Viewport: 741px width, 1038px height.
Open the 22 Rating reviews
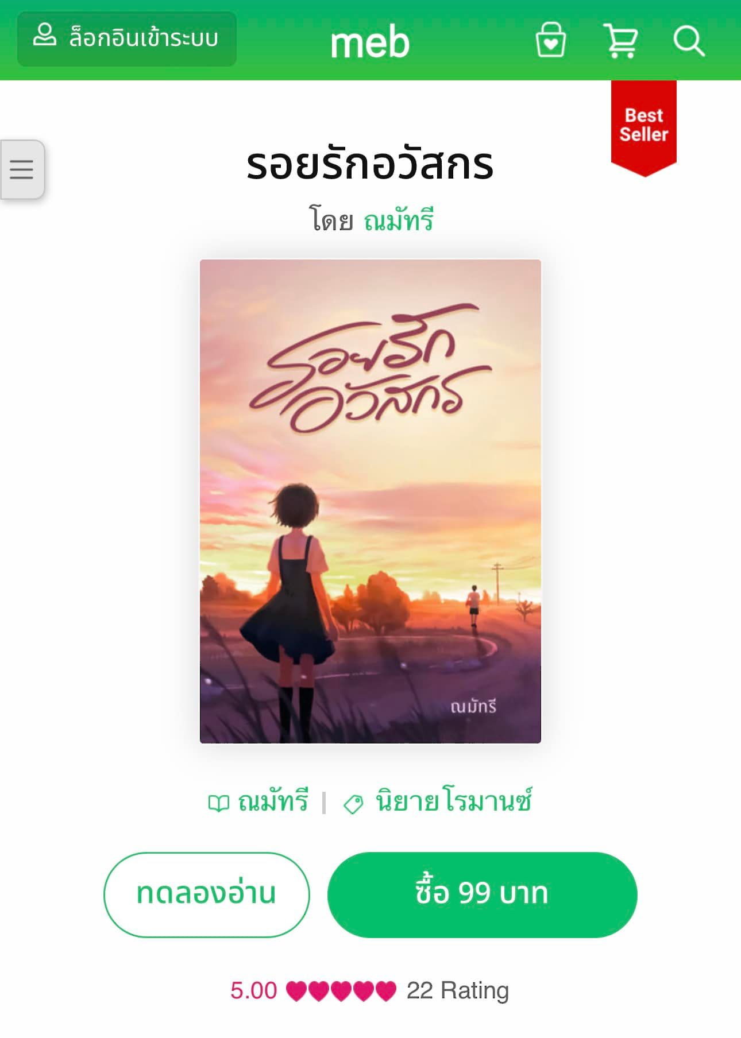pos(458,991)
